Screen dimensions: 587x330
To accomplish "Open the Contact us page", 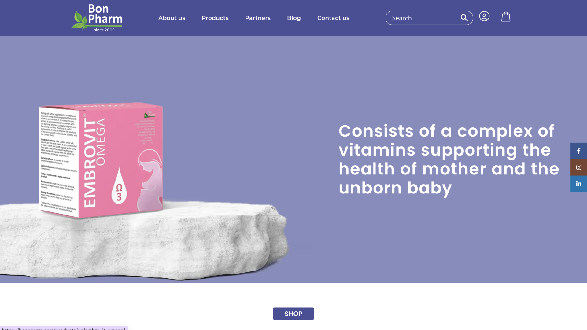I will click(333, 18).
